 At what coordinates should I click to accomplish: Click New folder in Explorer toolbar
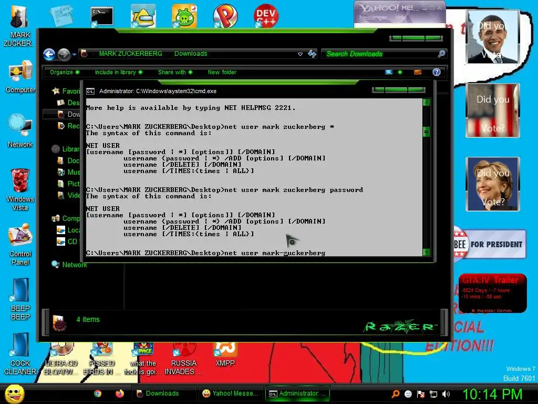(x=222, y=72)
